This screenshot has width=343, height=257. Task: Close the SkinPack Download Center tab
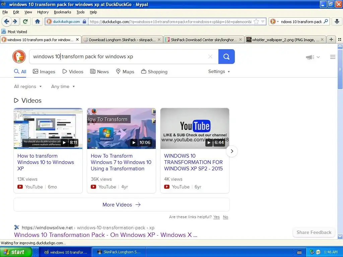coord(241,39)
